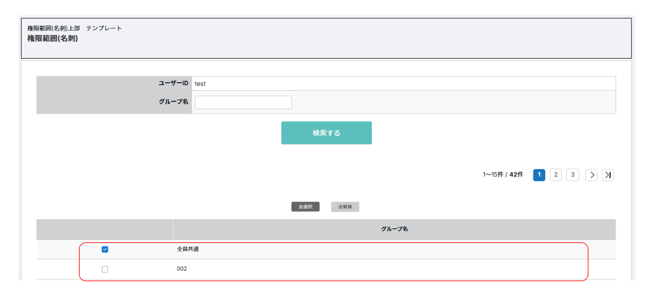Image resolution: width=663 pixels, height=304 pixels.
Task: Click the グループ名 column header
Action: (394, 229)
